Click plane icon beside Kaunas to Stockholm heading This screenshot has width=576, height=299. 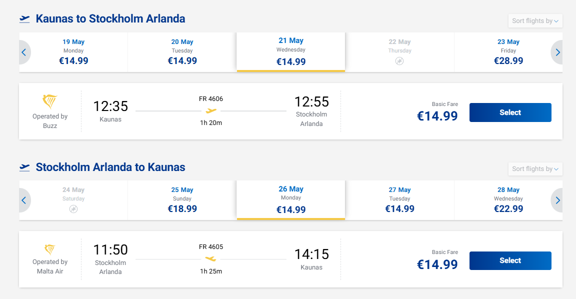coord(24,19)
